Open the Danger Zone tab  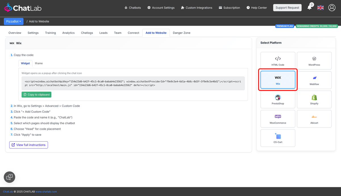click(x=182, y=33)
